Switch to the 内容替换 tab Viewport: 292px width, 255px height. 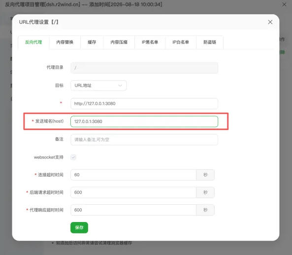[x=65, y=42]
